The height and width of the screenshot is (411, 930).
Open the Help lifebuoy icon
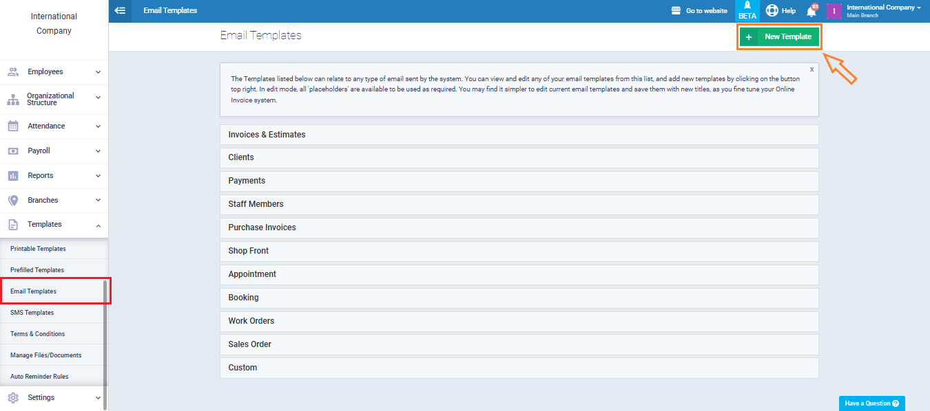click(x=772, y=11)
